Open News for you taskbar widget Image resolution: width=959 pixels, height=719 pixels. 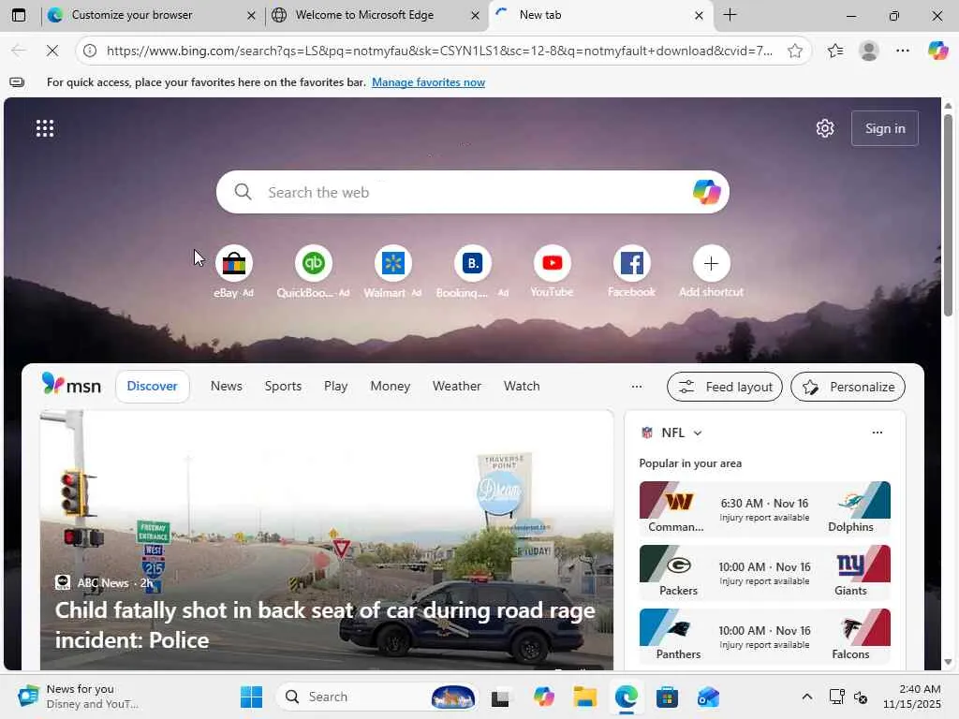79,697
